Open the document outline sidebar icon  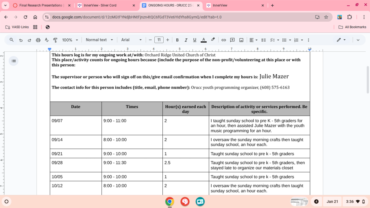(14, 61)
